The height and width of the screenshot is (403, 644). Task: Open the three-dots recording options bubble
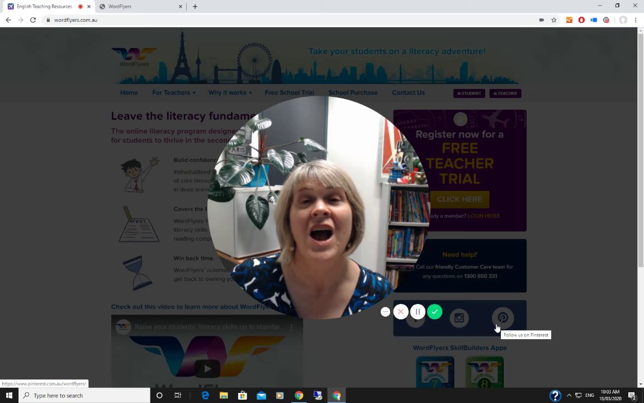point(385,312)
